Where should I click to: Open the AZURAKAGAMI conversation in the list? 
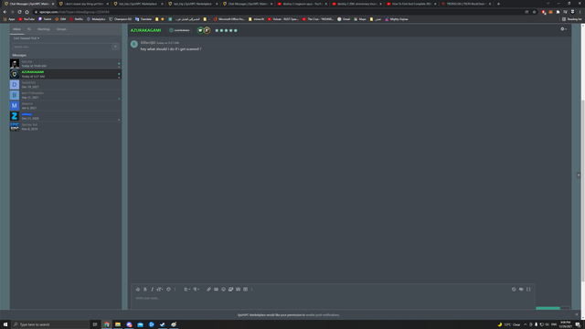click(66, 74)
